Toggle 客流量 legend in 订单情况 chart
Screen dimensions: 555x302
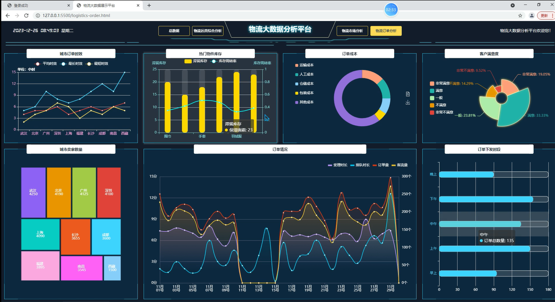[x=400, y=165]
